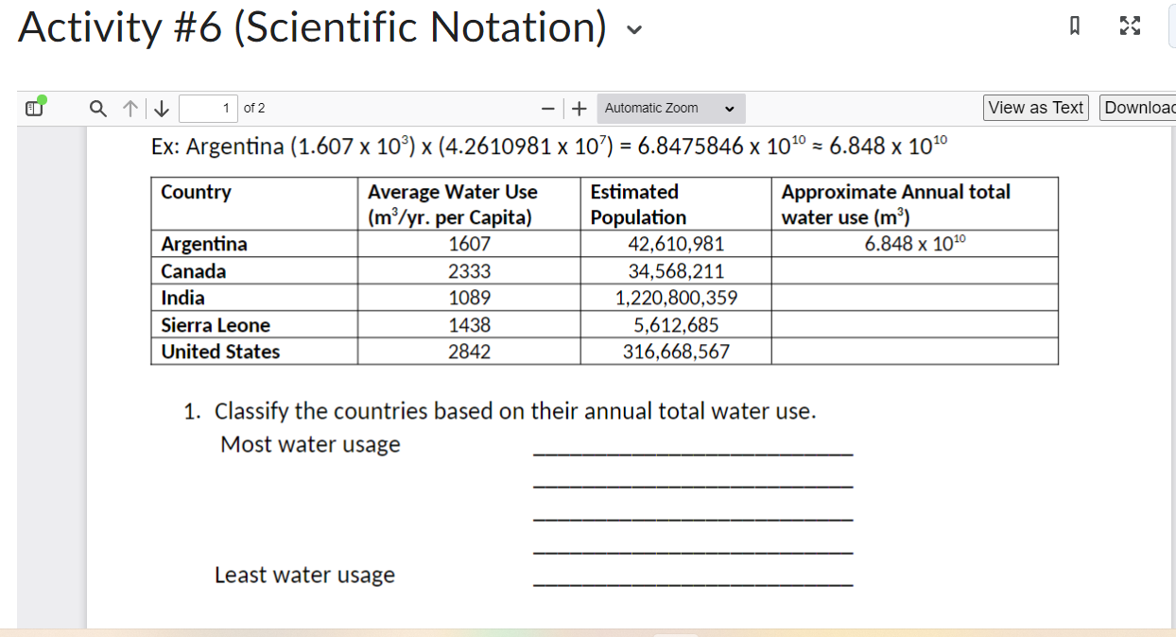1176x637 pixels.
Task: Zoom out of the worksheet
Action: (x=547, y=108)
